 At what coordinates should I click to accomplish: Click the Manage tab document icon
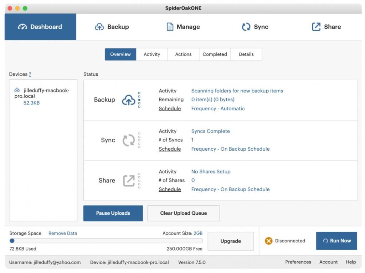coord(170,27)
